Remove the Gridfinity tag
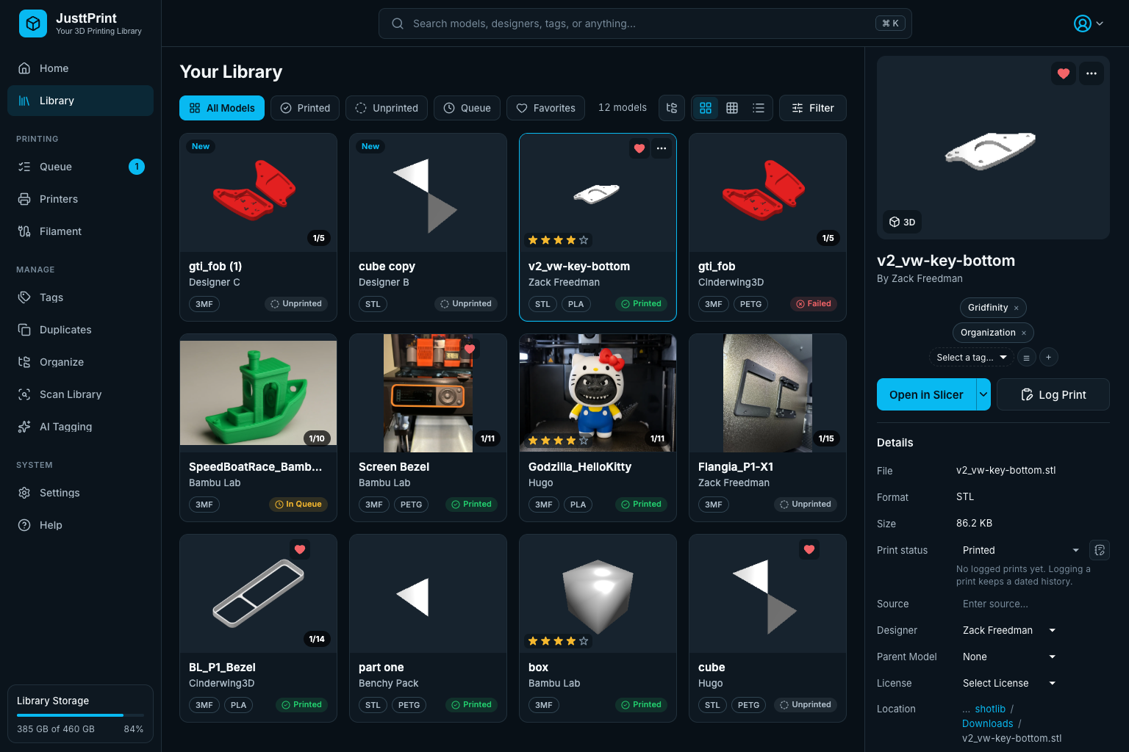The width and height of the screenshot is (1129, 752). pos(1017,308)
